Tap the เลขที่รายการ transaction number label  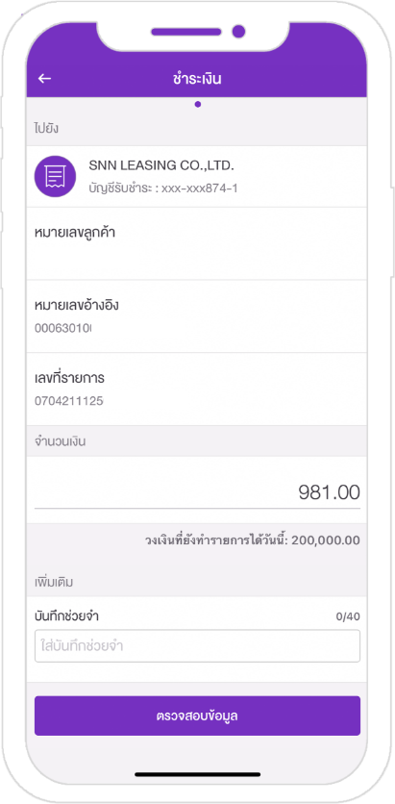69,378
